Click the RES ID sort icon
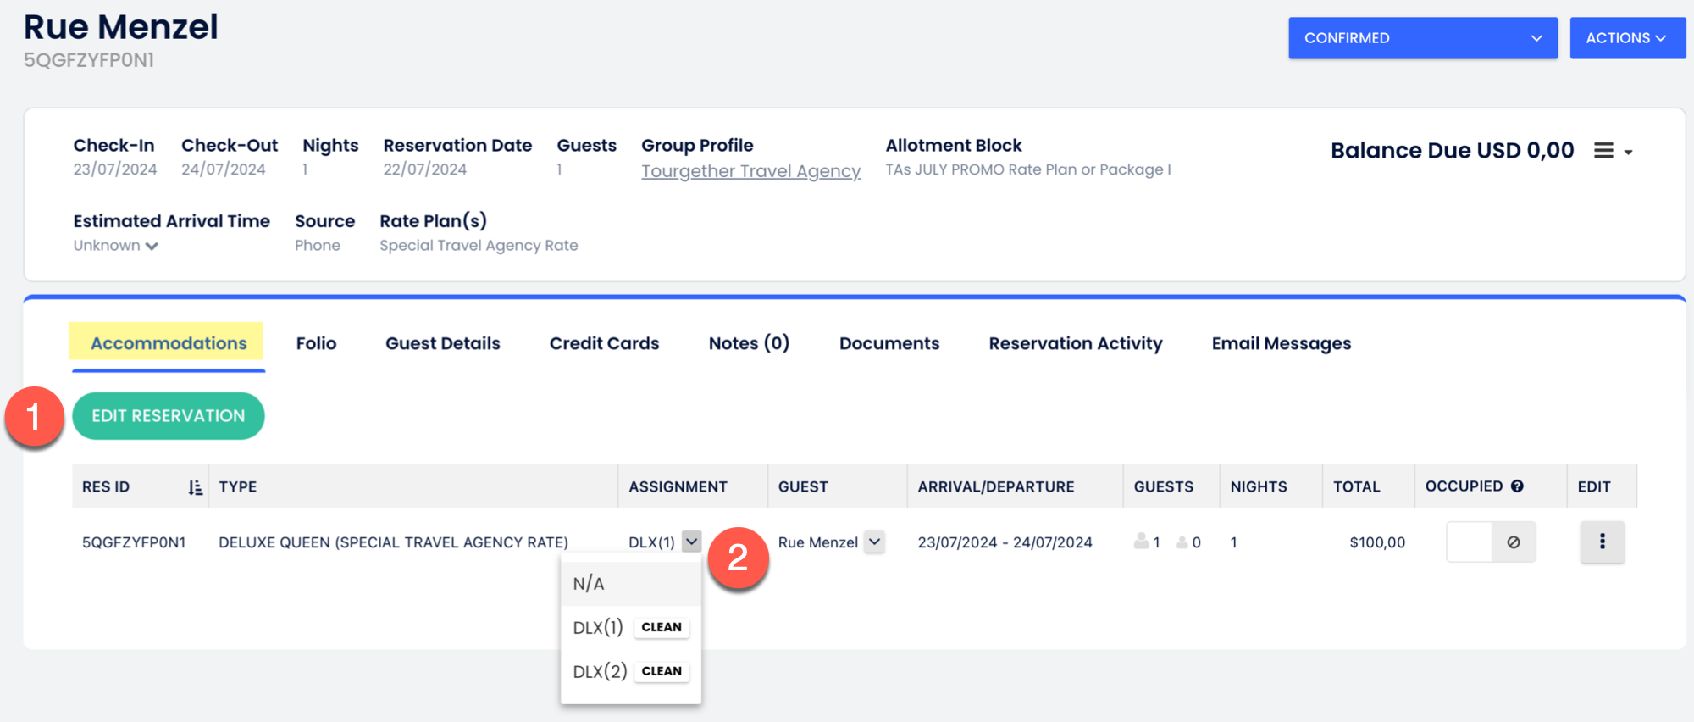Viewport: 1694px width, 722px height. (x=195, y=487)
